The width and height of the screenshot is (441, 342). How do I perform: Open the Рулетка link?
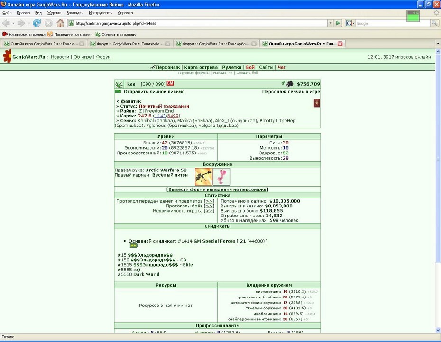tap(232, 67)
